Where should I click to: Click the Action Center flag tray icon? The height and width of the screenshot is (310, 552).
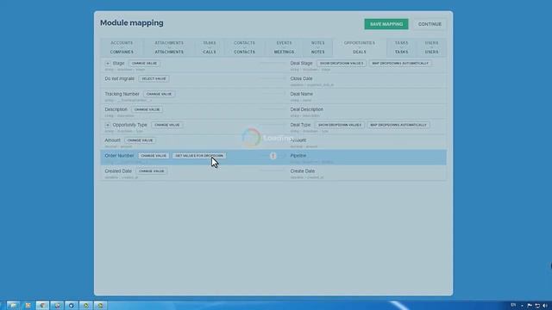tap(530, 306)
